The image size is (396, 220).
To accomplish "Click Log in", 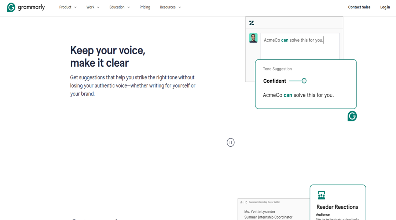I will tap(385, 7).
